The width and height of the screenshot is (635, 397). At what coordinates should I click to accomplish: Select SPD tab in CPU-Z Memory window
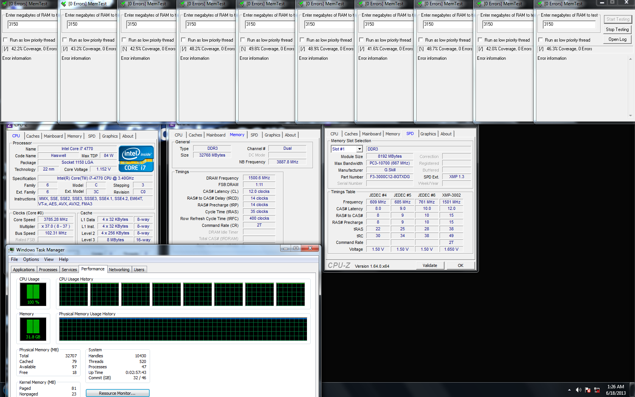pyautogui.click(x=254, y=135)
